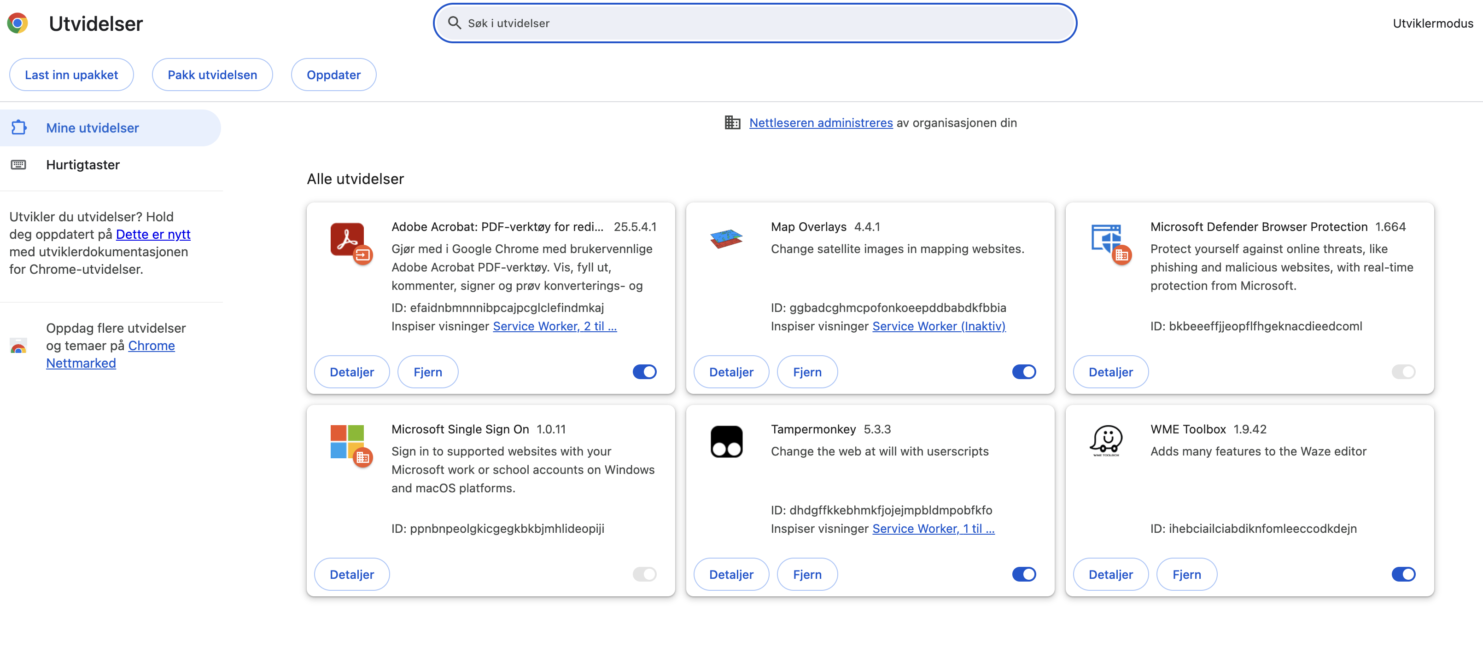Click the organization building icon in managed notice
The image size is (1483, 646).
click(x=732, y=122)
